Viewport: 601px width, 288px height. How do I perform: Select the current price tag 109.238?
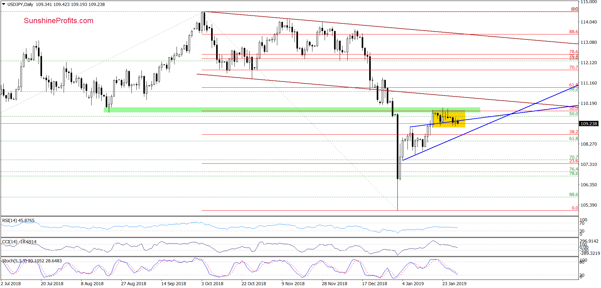point(589,124)
